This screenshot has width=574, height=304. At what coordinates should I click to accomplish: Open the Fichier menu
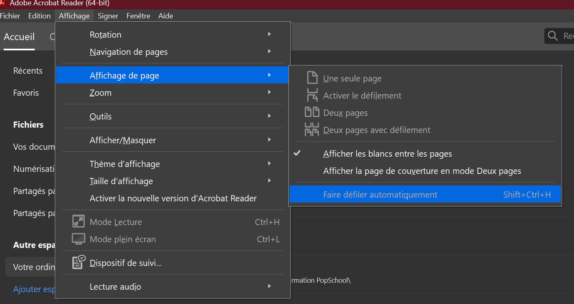10,16
